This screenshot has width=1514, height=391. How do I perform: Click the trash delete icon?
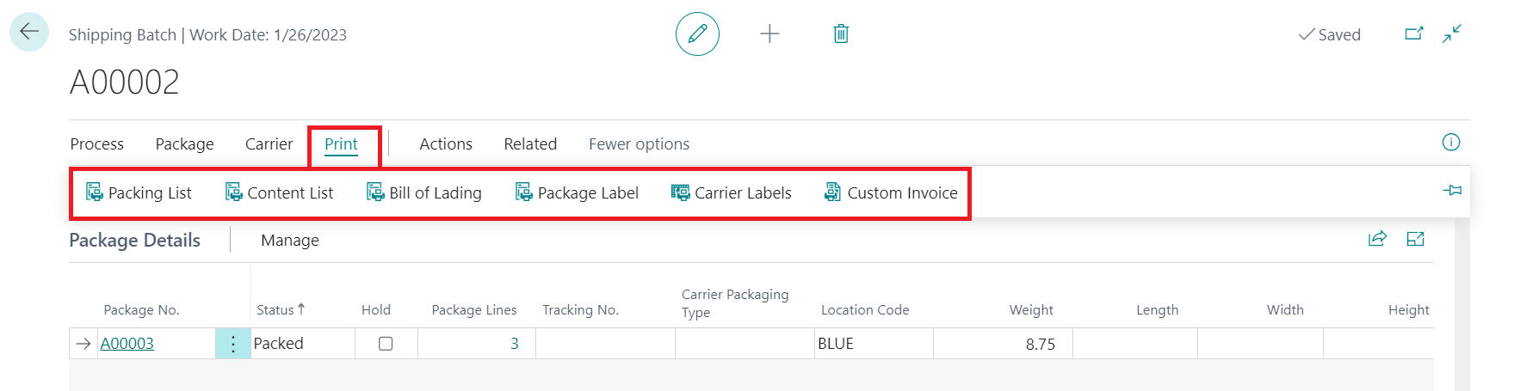pyautogui.click(x=841, y=34)
